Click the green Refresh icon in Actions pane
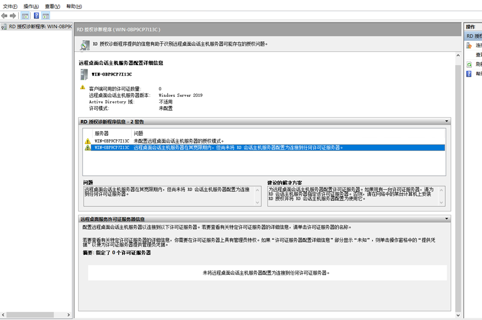Viewport: 482px width, 320px height. (469, 65)
